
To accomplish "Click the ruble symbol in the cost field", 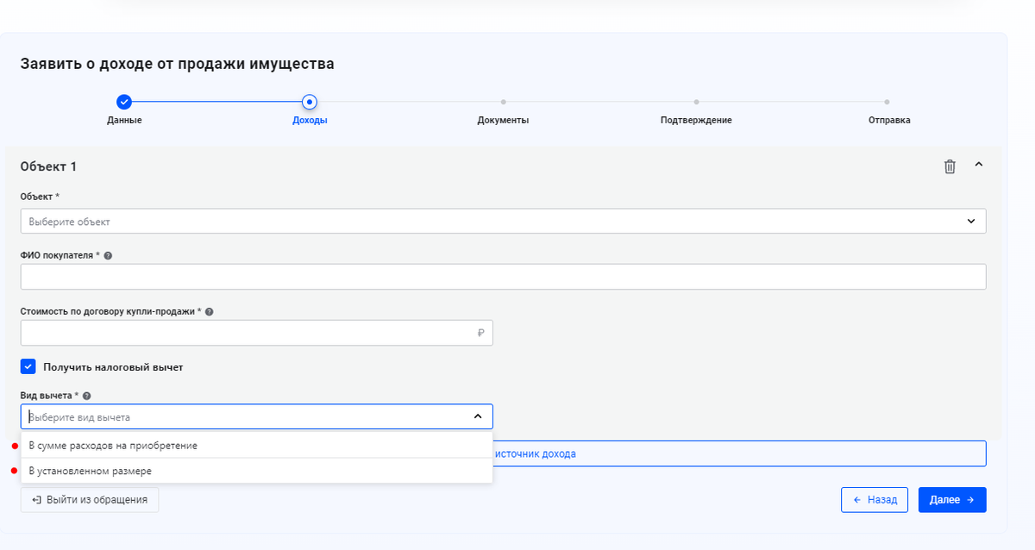I will tap(481, 332).
